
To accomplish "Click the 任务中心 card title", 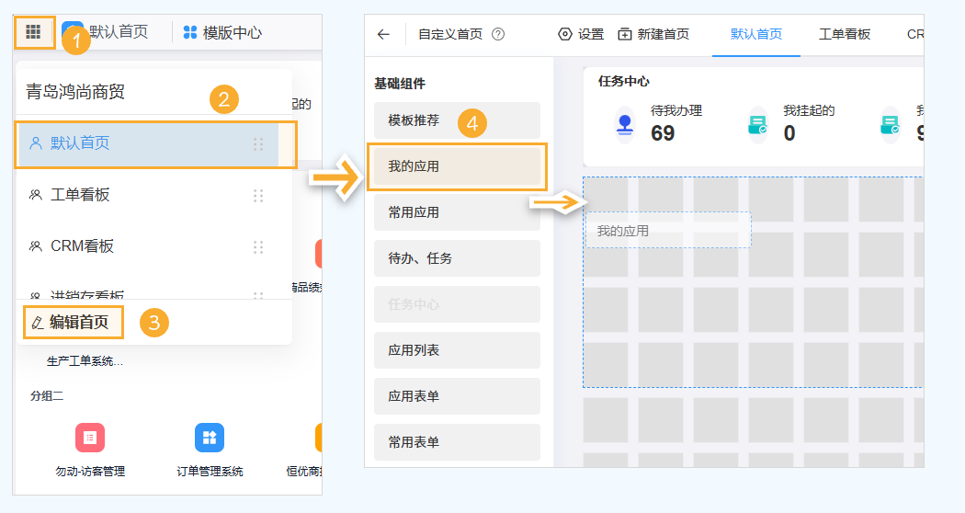I will 623,81.
